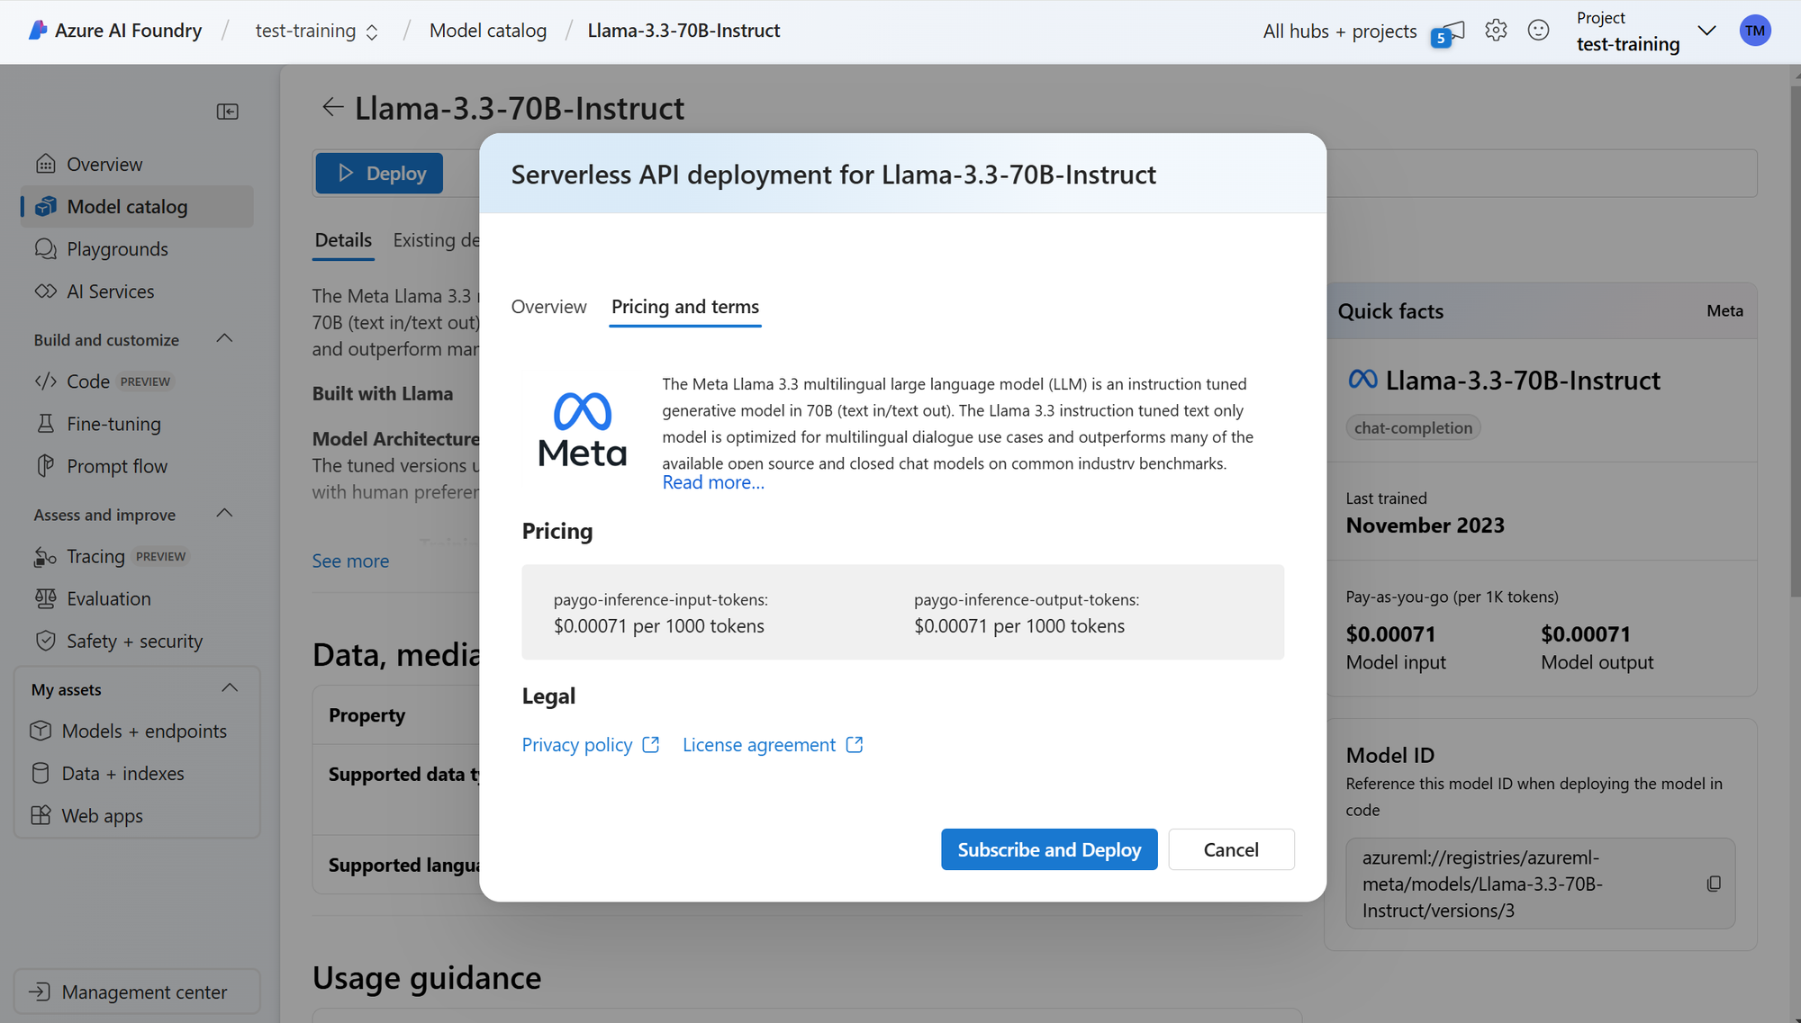Open the Azure AI Foundry logo home
The width and height of the screenshot is (1801, 1023).
point(38,31)
